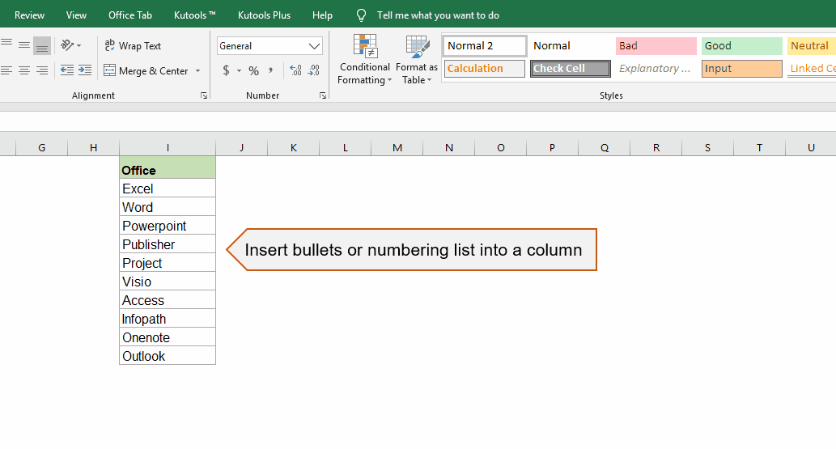This screenshot has width=836, height=449.
Task: Open the General number format dropdown
Action: 314,46
